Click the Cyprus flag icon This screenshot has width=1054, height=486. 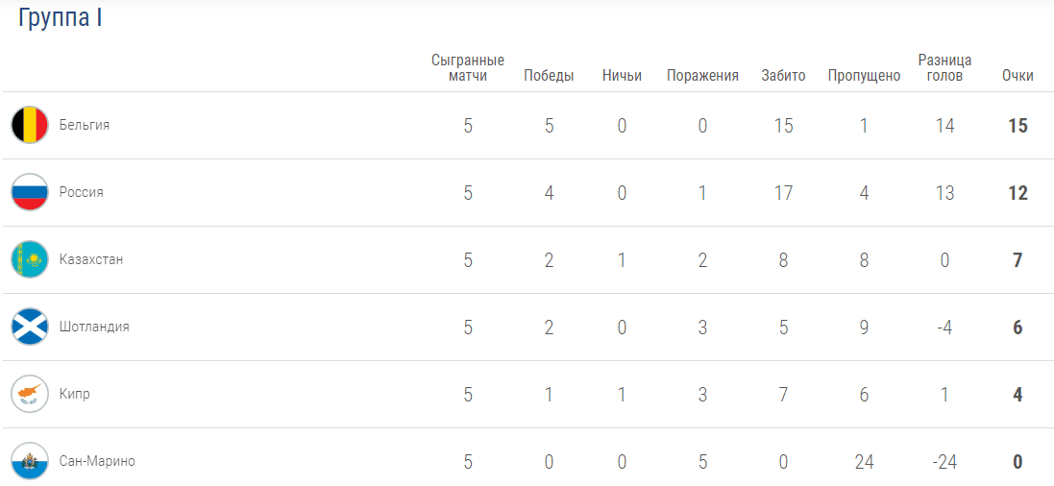click(x=30, y=394)
